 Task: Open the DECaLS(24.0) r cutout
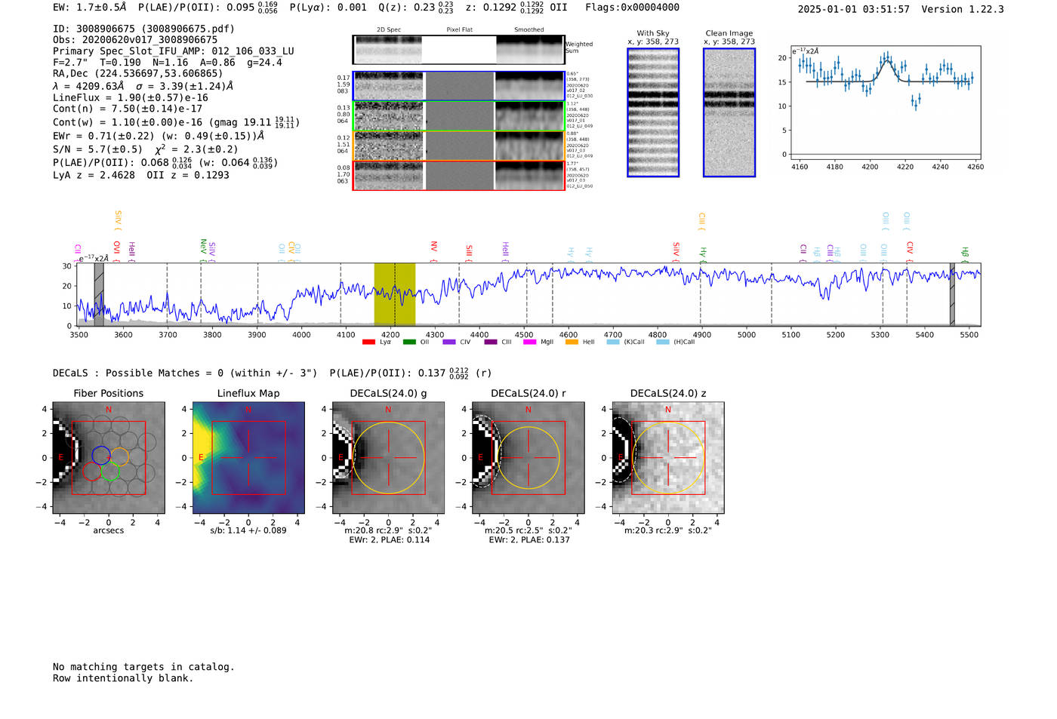pos(528,457)
